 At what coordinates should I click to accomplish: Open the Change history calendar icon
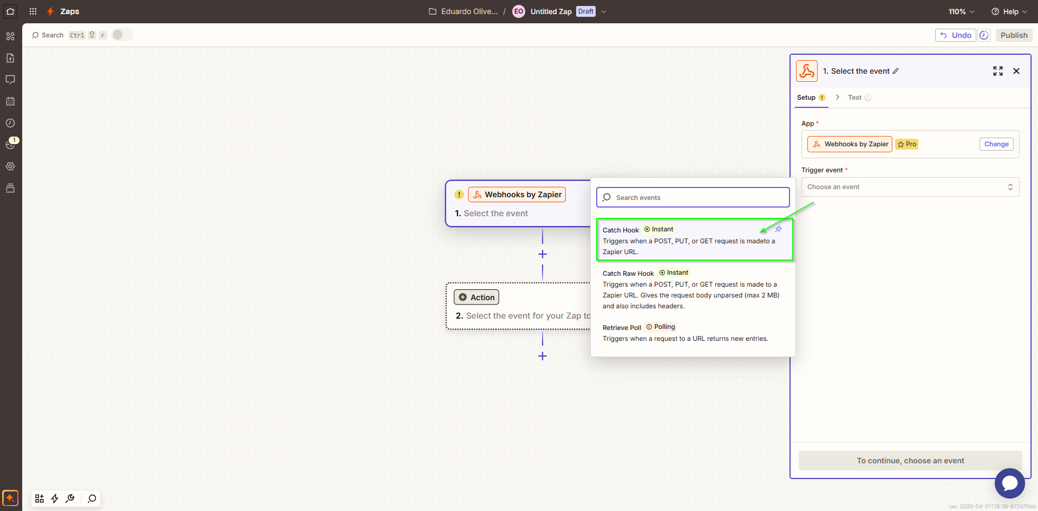(x=10, y=101)
